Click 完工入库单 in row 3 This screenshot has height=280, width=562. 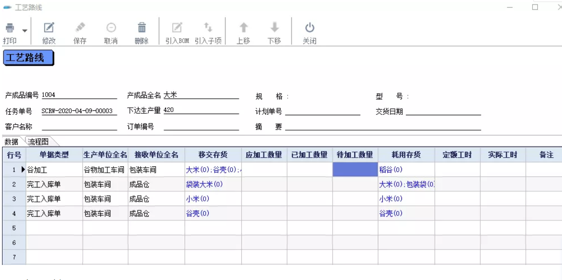(54, 199)
